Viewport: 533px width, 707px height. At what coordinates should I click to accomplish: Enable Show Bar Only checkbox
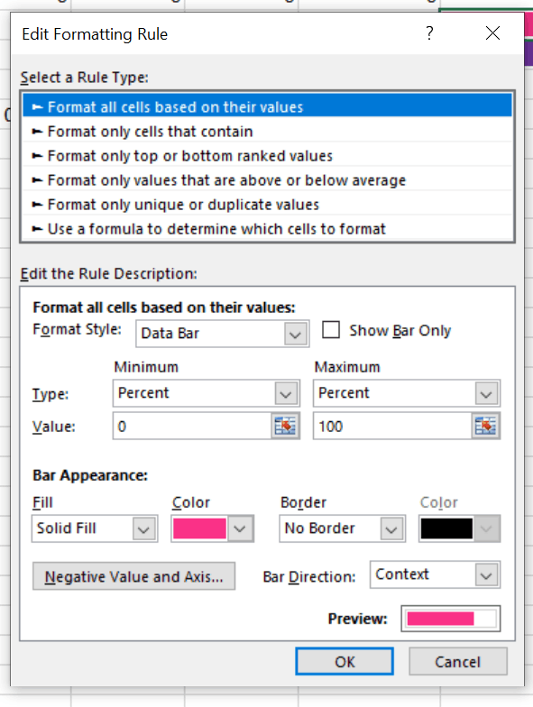tap(330, 330)
